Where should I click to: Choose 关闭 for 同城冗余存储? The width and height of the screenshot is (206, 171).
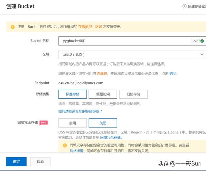(x=103, y=123)
